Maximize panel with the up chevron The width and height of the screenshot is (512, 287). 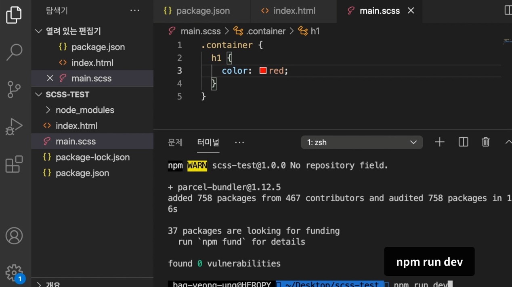pos(508,142)
